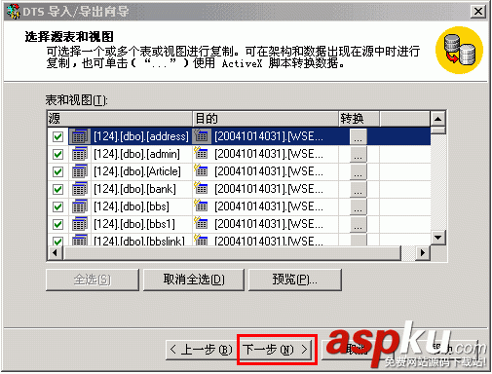This screenshot has height=374, width=492.
Task: Click the 取消全选(D) deselect all button
Action: coord(194,280)
